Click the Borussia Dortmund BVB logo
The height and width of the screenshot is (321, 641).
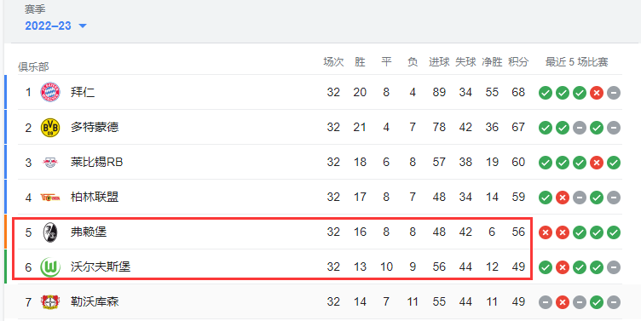(50, 128)
